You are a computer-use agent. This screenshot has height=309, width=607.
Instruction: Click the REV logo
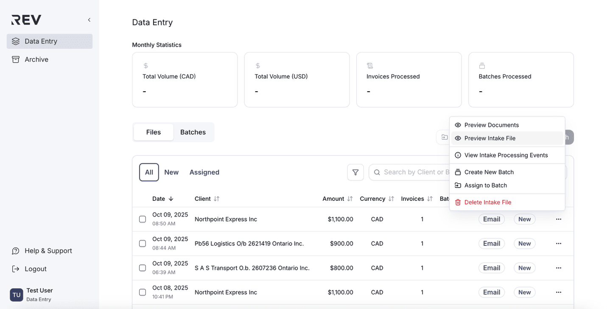[26, 20]
